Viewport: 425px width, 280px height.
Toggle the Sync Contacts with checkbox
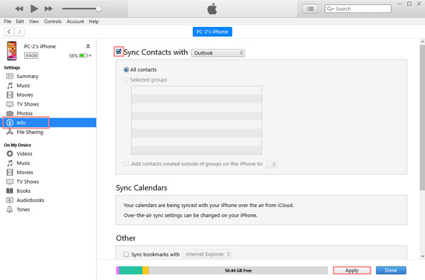click(x=118, y=51)
